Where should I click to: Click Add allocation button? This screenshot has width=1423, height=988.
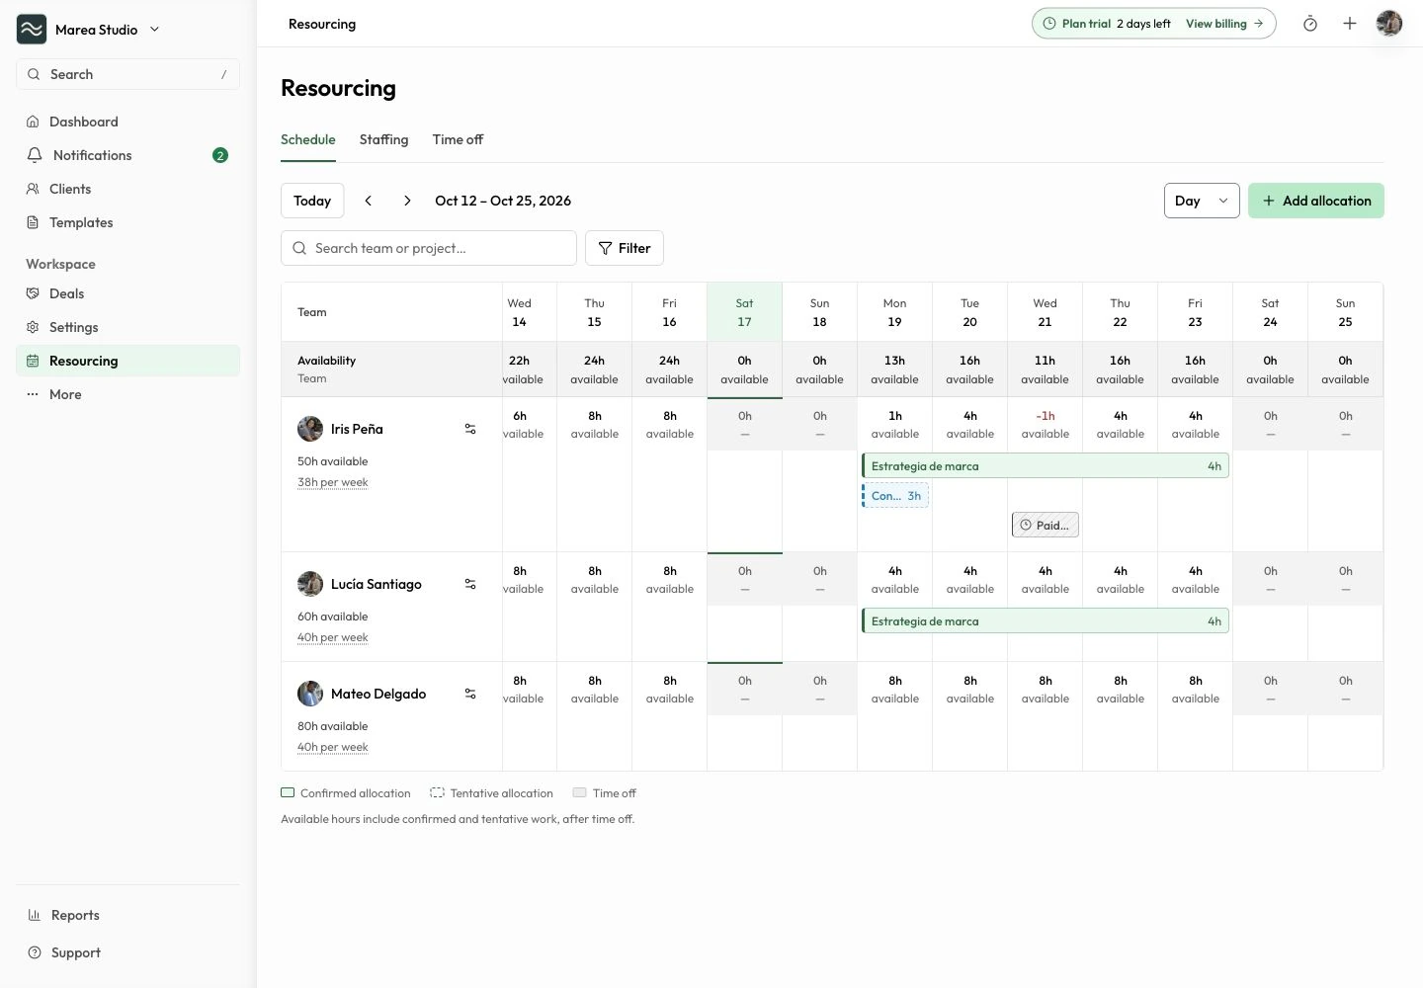coord(1316,201)
